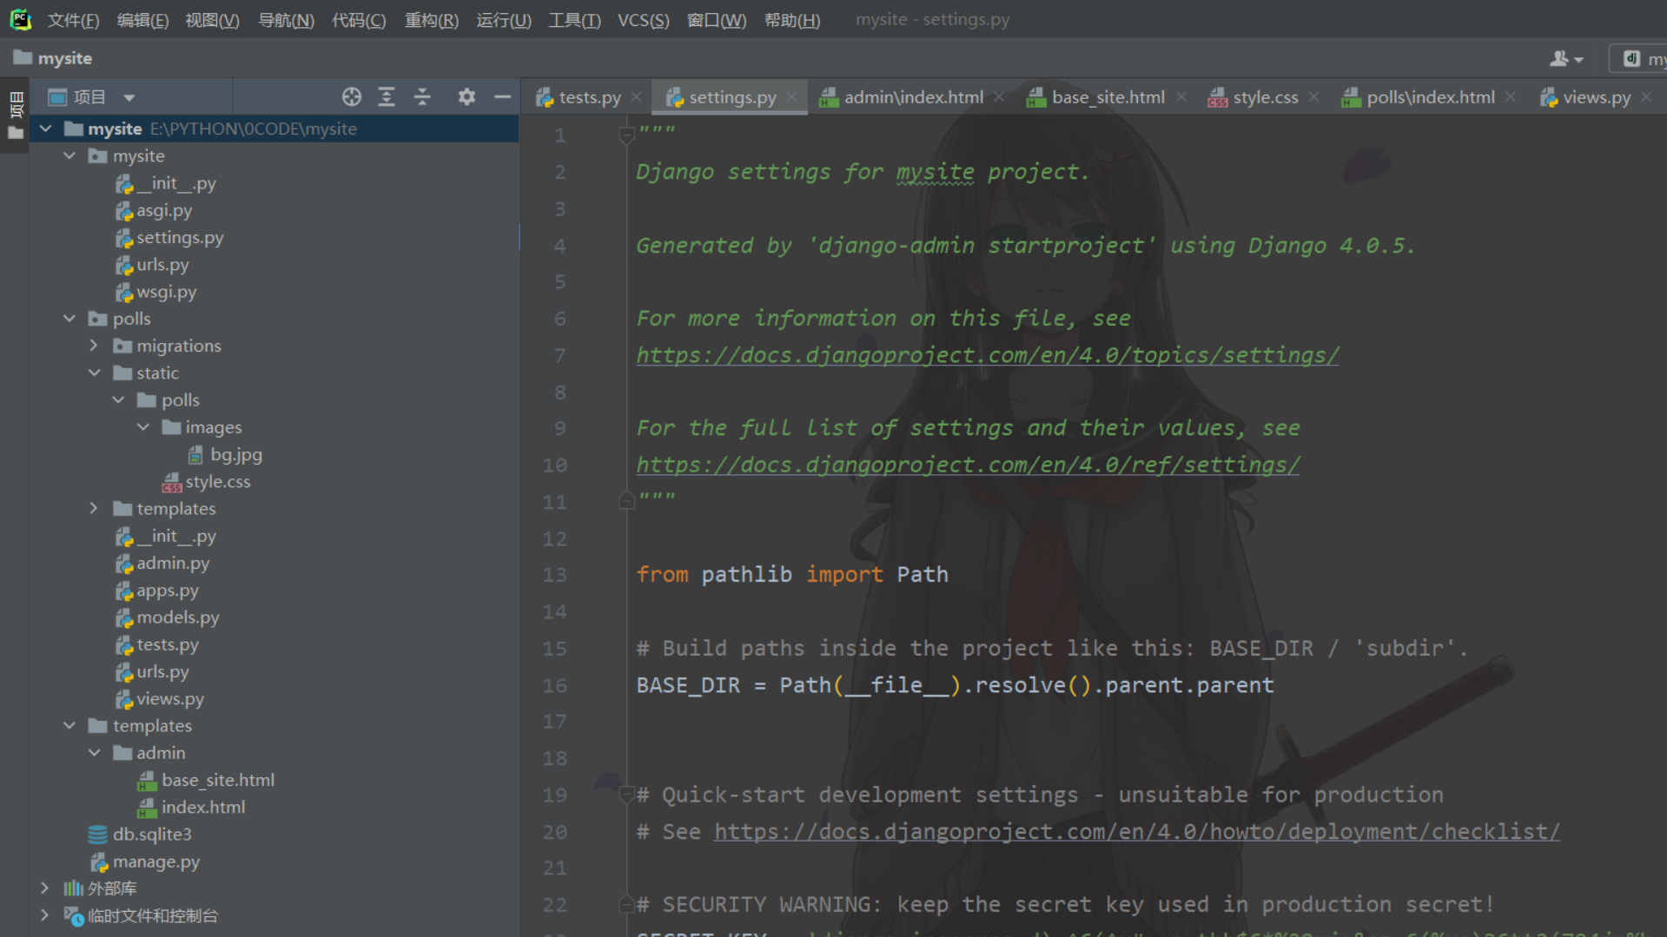Viewport: 1667px width, 937px height.
Task: Click the bg.jpg image file icon
Action: [195, 454]
